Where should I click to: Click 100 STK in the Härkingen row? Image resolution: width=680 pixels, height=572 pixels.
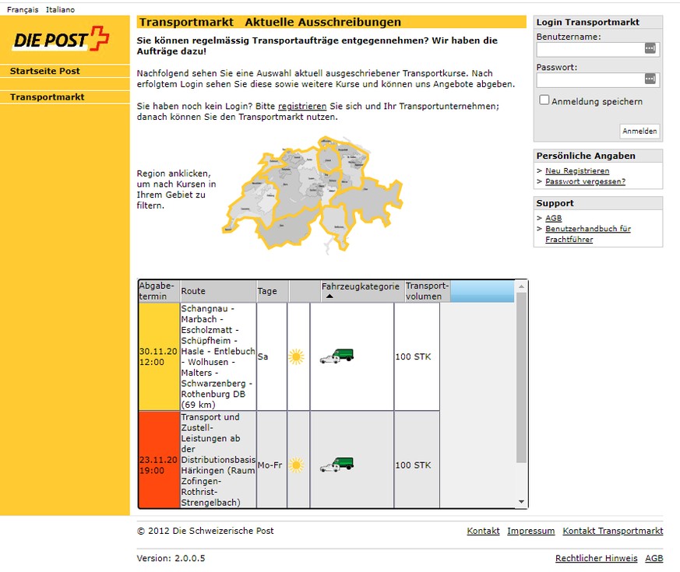click(414, 465)
